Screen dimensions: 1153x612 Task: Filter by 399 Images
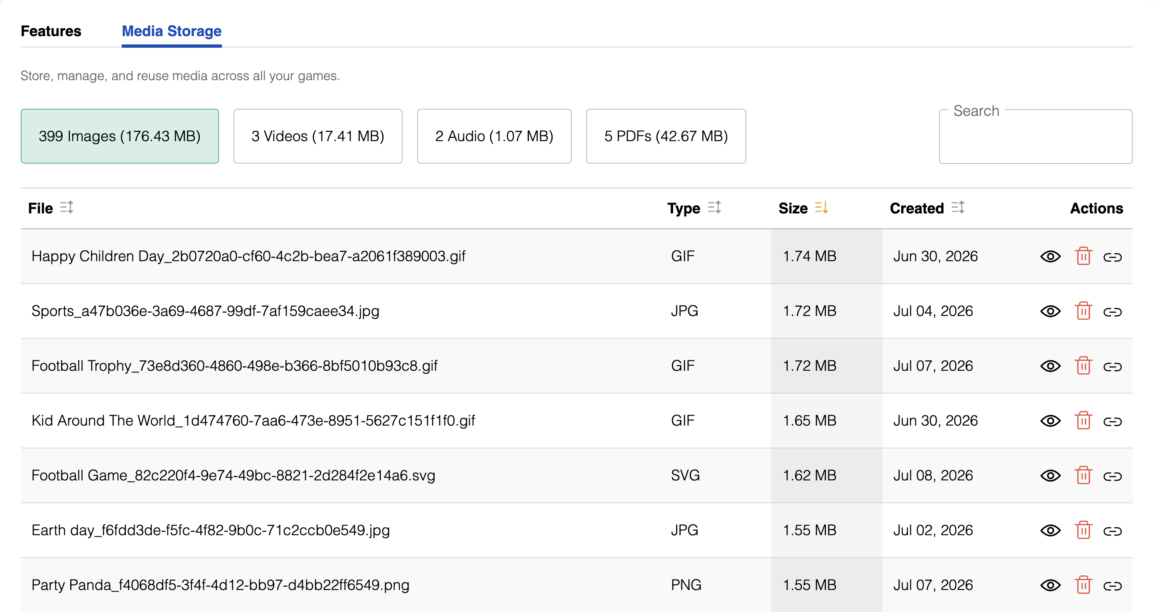[120, 136]
